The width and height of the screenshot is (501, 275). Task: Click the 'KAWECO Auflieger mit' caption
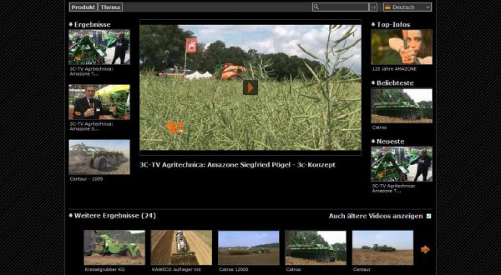(x=176, y=270)
